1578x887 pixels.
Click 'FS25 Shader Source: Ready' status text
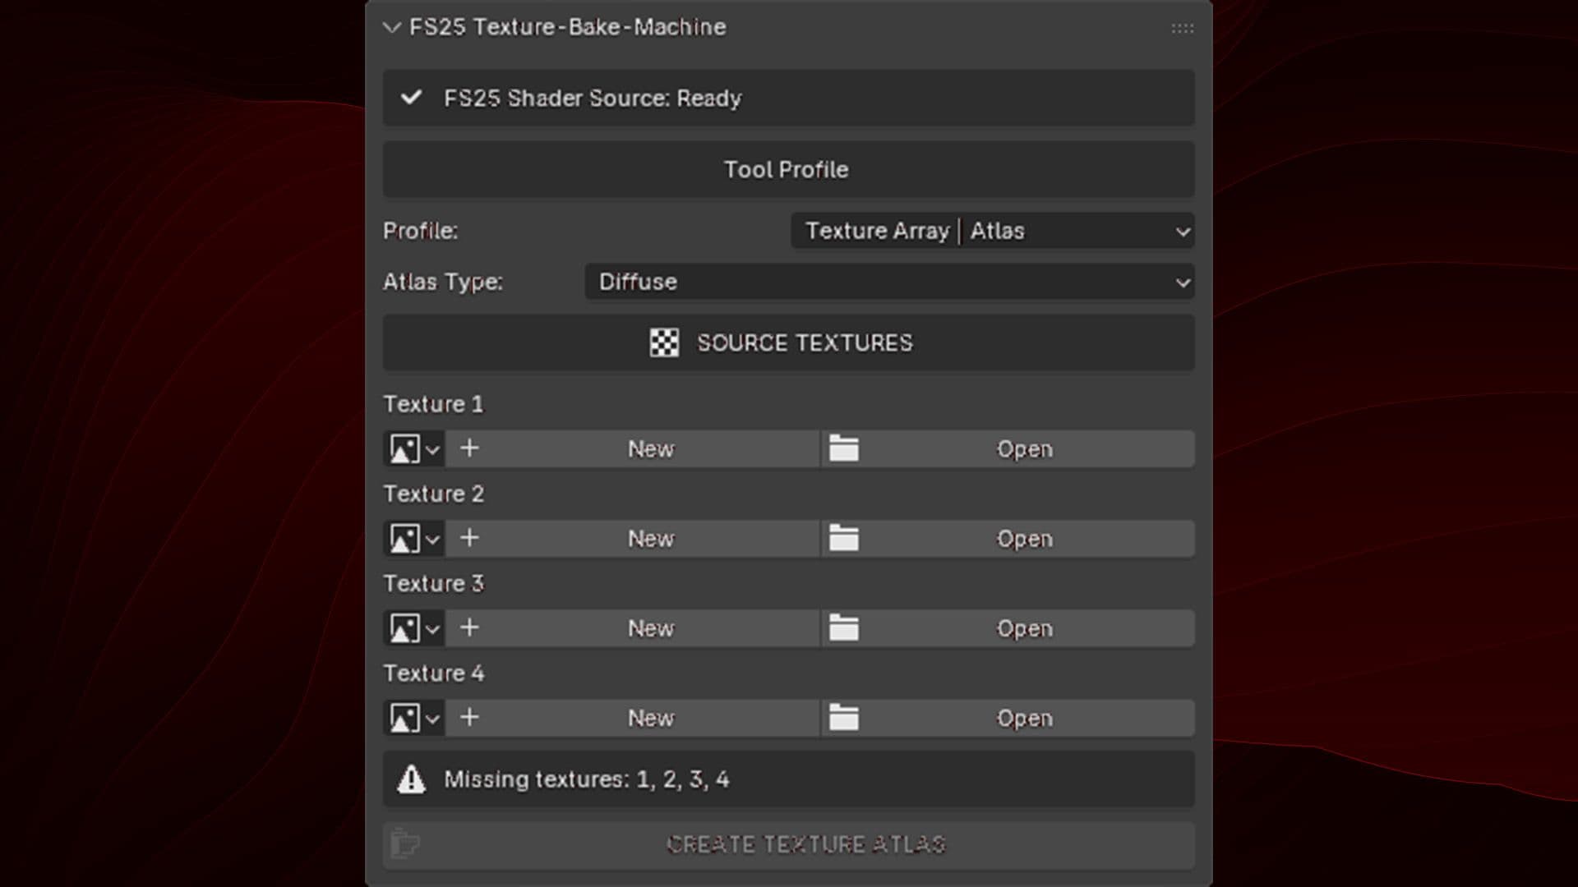click(x=593, y=99)
